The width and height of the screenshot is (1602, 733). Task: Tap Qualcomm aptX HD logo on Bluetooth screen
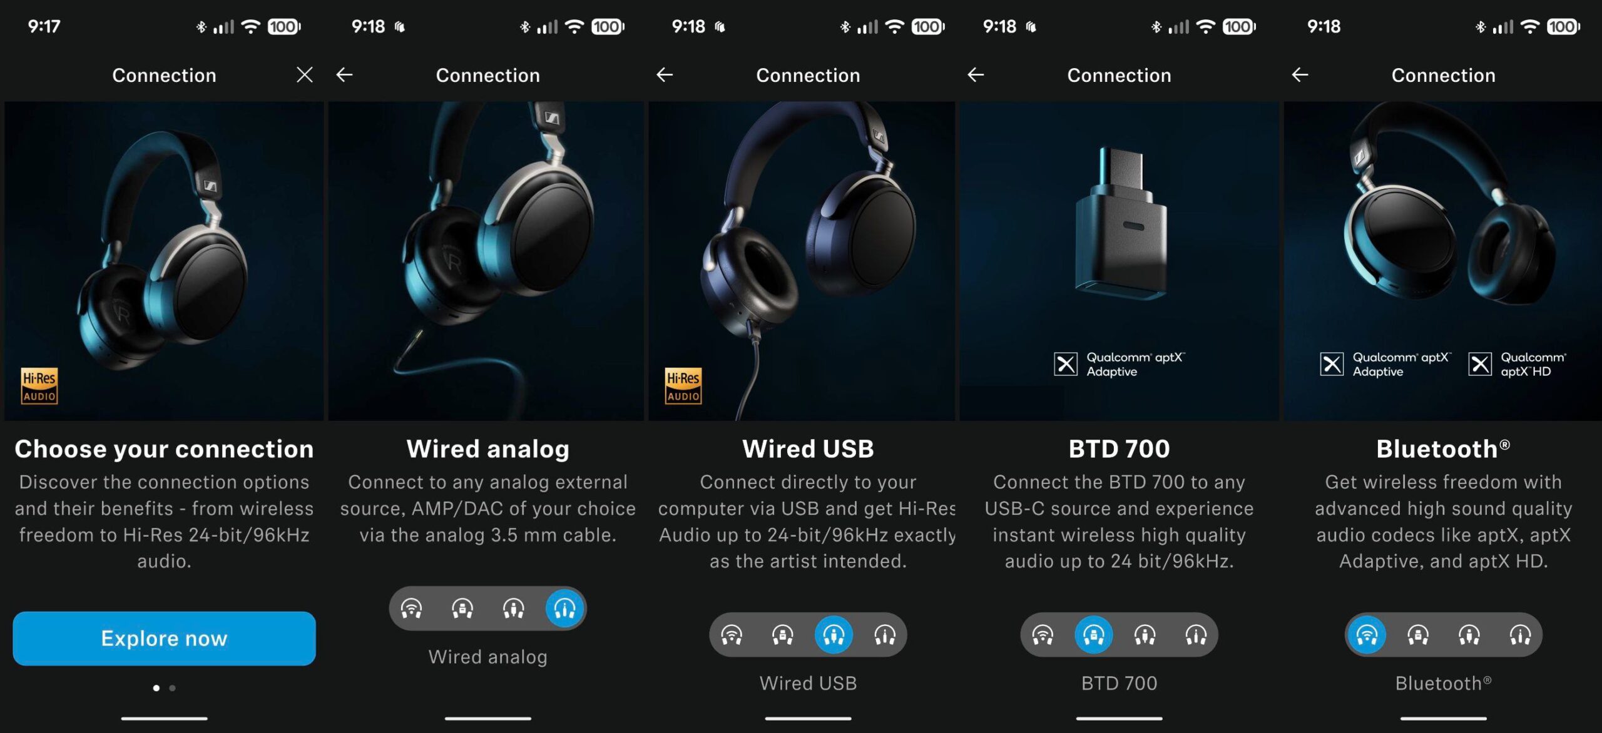(1518, 364)
